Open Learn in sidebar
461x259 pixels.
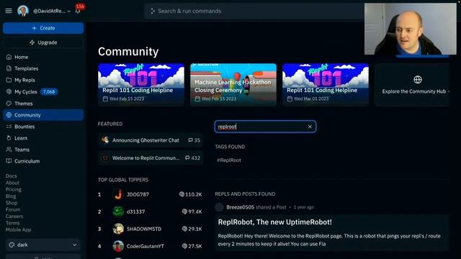(x=43, y=138)
